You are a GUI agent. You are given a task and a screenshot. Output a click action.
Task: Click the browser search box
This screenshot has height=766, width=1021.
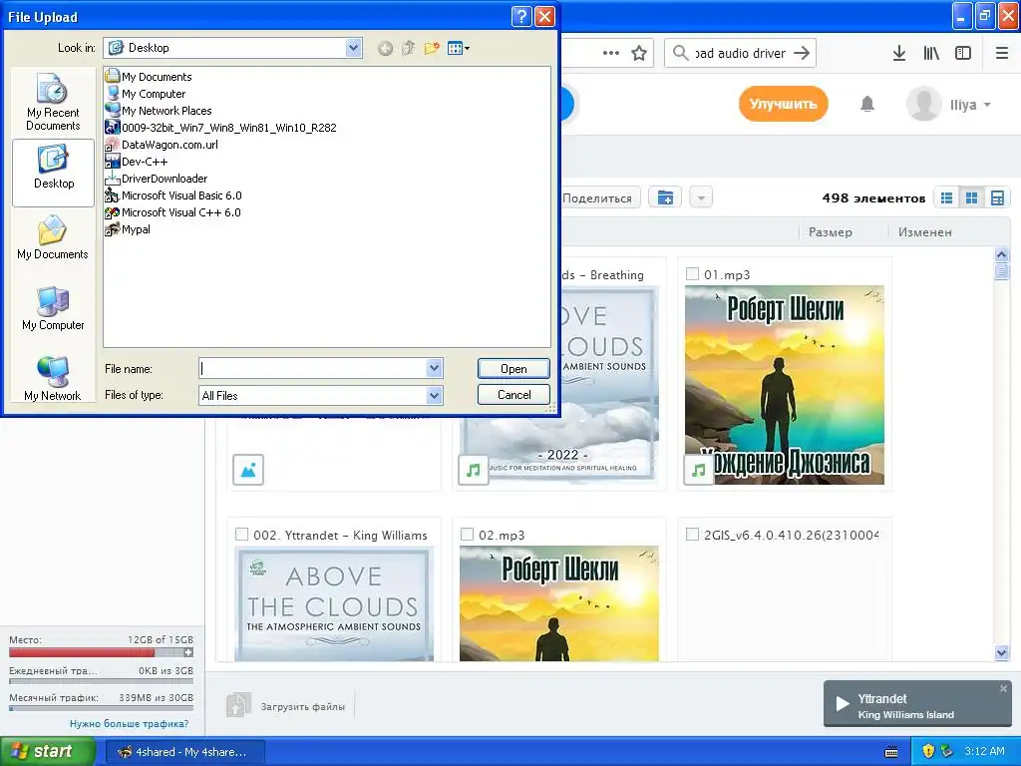[x=741, y=53]
